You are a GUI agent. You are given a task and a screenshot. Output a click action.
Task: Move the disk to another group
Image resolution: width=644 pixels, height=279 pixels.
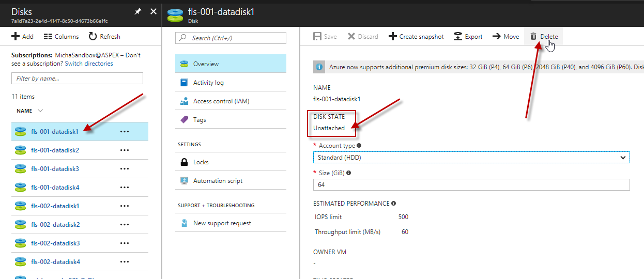[505, 37]
